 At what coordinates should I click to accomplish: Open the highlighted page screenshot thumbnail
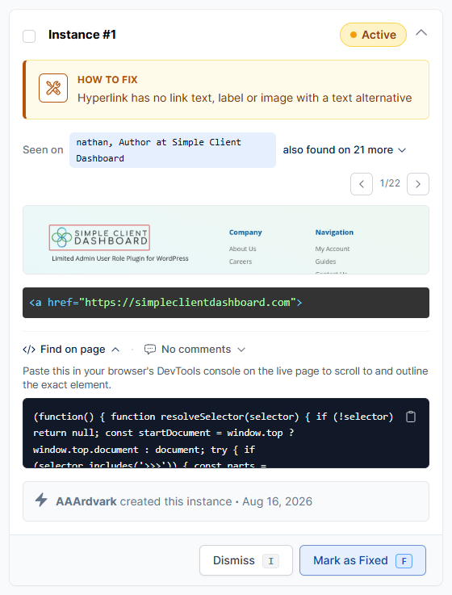click(x=226, y=240)
